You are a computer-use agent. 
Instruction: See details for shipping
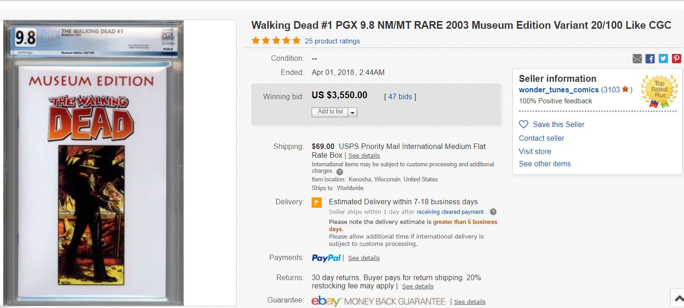[x=364, y=156]
